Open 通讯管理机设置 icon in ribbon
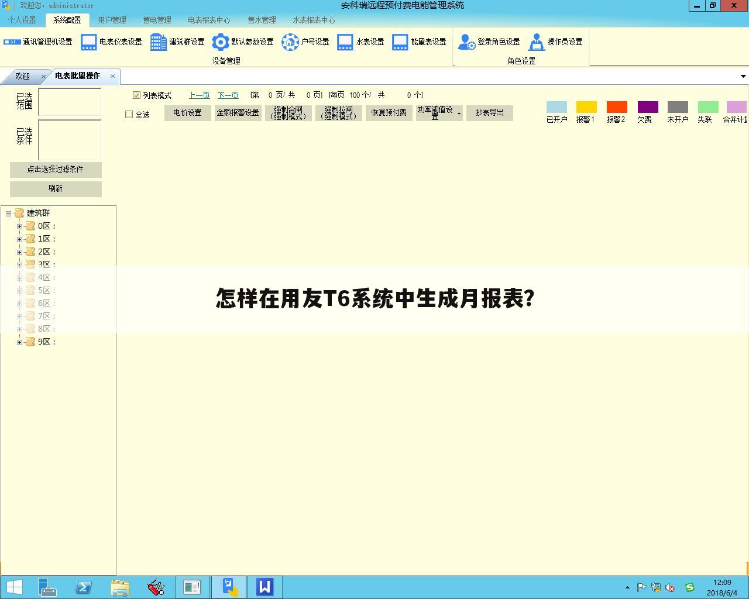749x599 pixels. tap(12, 42)
